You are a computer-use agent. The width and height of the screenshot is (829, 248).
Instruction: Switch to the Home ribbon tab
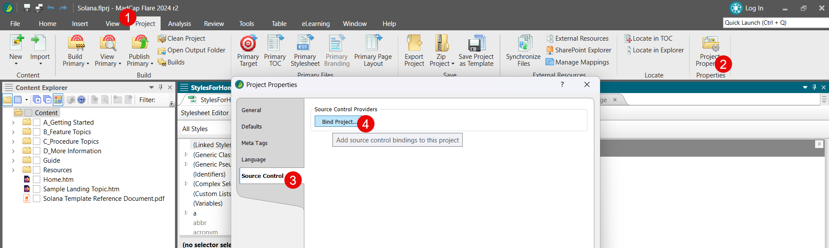[x=48, y=24]
